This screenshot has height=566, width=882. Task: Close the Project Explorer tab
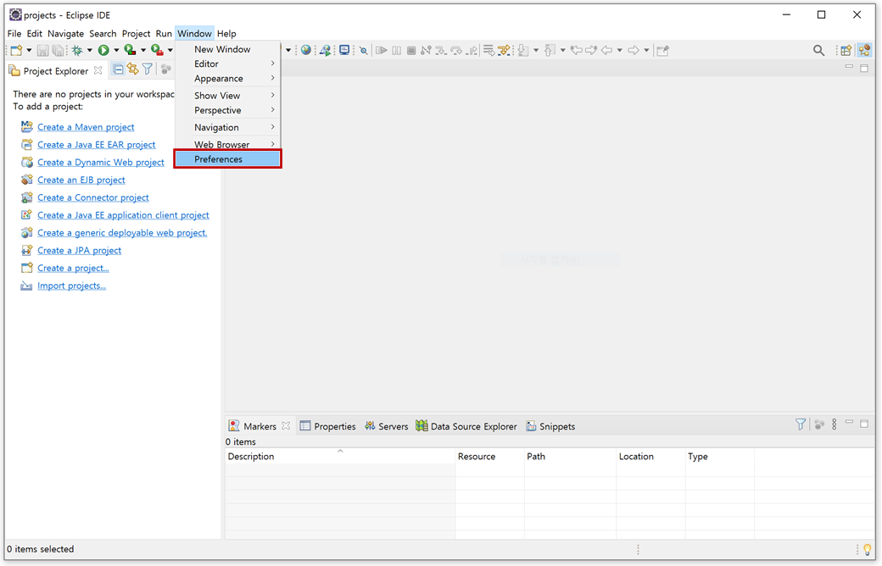click(x=98, y=70)
